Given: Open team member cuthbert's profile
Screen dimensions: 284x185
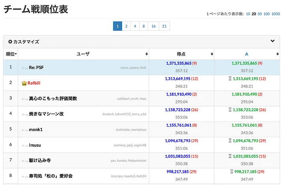Looking at the screenshot, I should (x=123, y=99).
